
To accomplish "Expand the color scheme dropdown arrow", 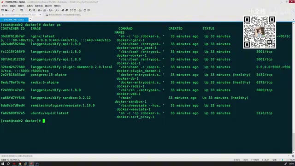I will click(47, 10).
